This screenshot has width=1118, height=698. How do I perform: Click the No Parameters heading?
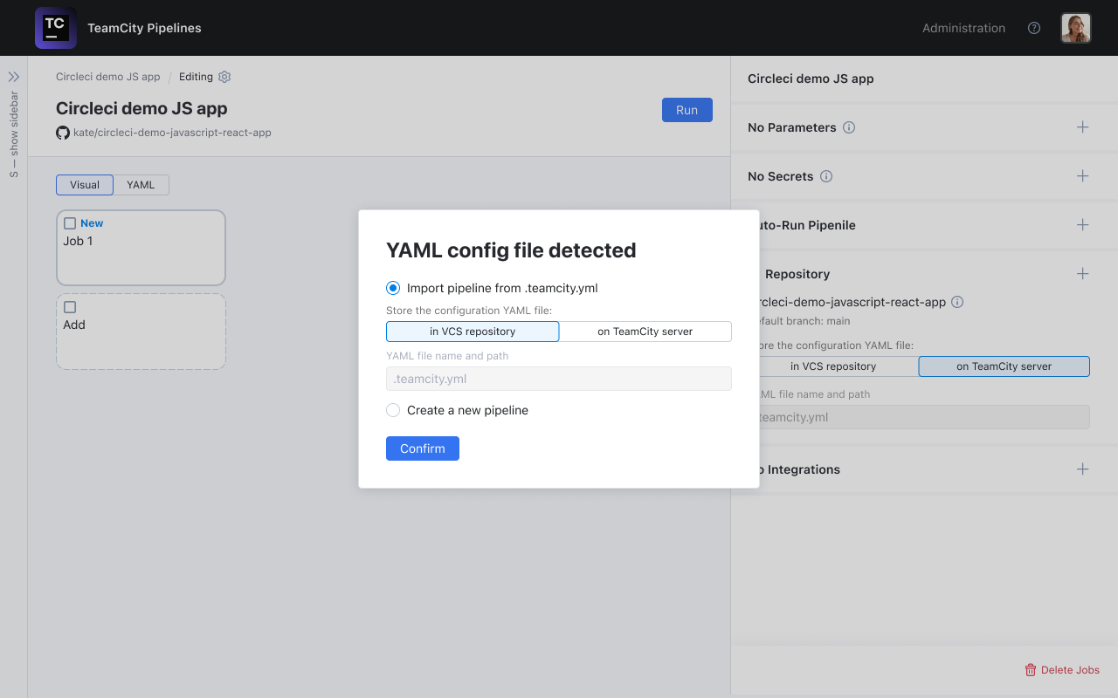click(791, 127)
